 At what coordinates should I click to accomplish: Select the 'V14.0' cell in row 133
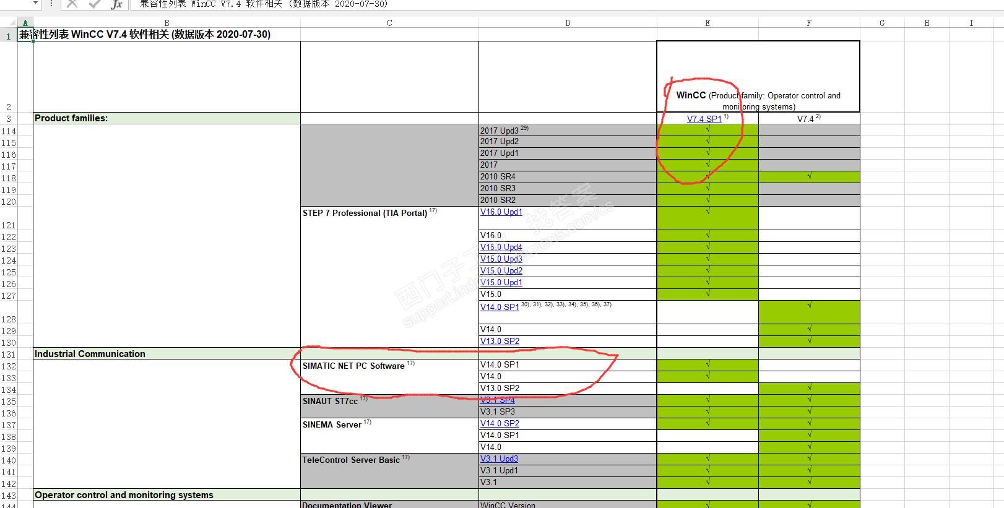[568, 377]
